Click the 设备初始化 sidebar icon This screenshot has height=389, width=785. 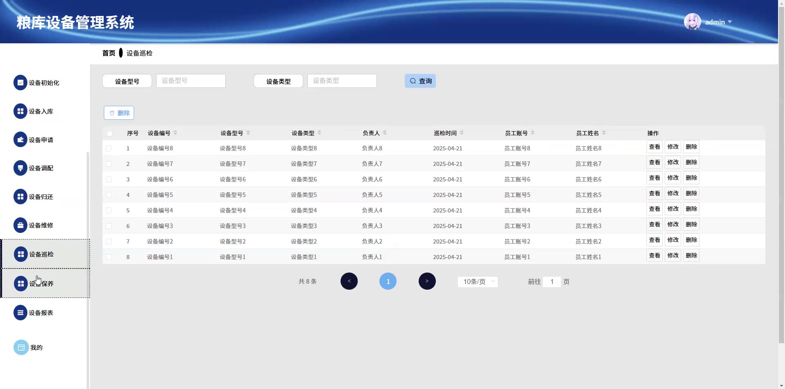coord(20,83)
